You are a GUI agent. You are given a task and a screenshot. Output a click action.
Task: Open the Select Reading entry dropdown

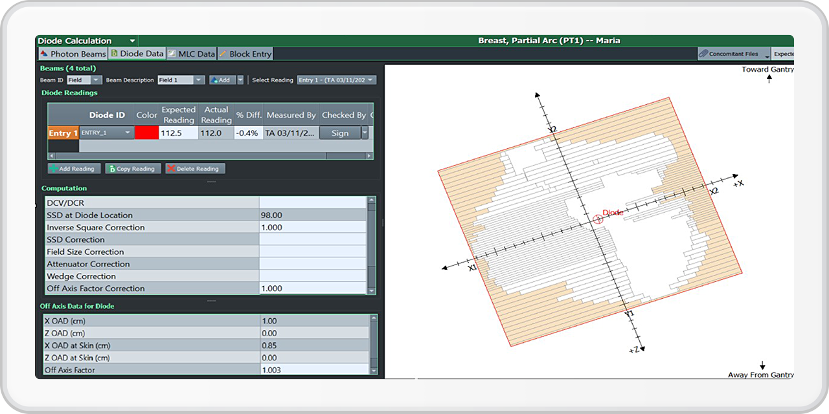(x=370, y=80)
